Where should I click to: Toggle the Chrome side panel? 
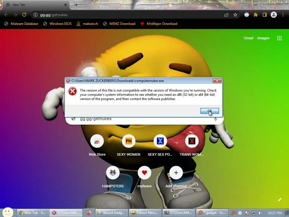click(265, 15)
